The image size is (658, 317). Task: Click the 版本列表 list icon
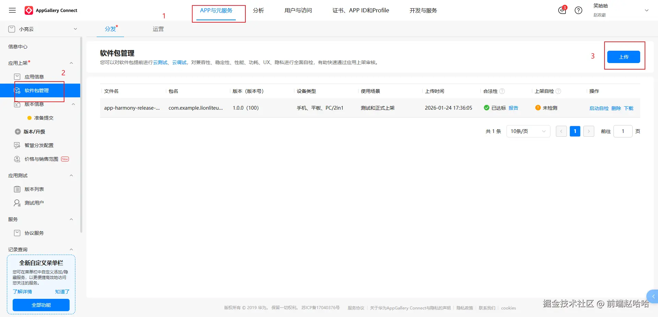[x=17, y=189]
